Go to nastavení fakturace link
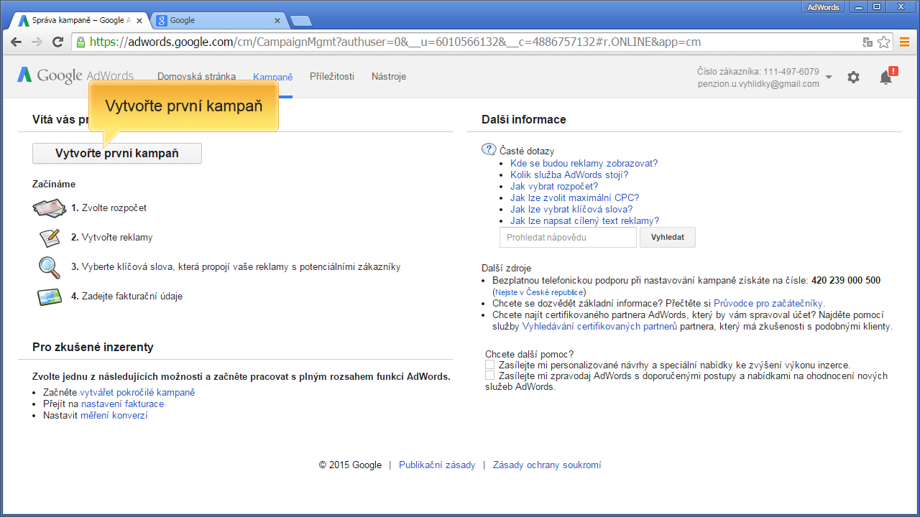The height and width of the screenshot is (517, 920). click(x=122, y=404)
